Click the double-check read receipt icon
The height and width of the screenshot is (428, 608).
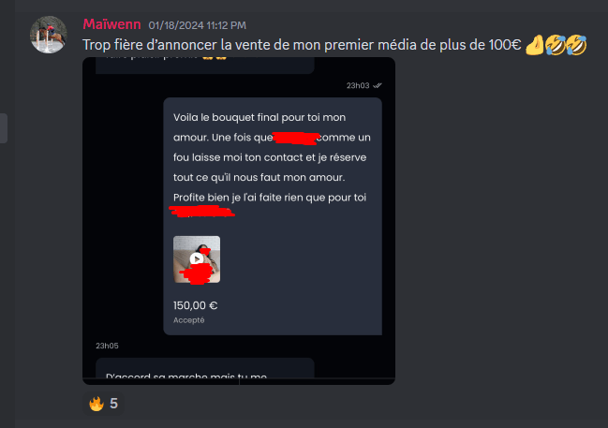[378, 85]
